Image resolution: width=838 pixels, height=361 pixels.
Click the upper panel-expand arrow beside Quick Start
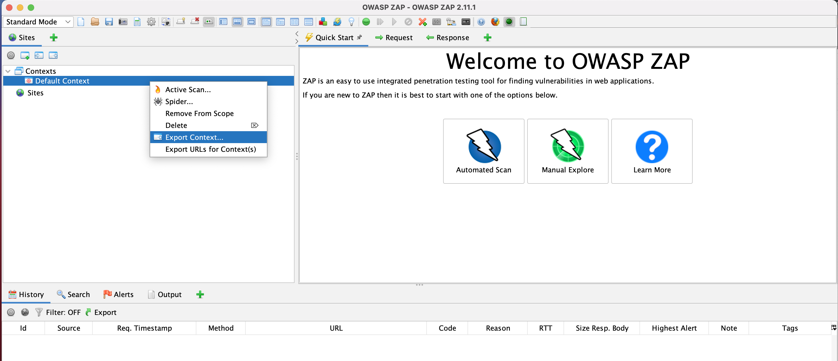pos(297,34)
